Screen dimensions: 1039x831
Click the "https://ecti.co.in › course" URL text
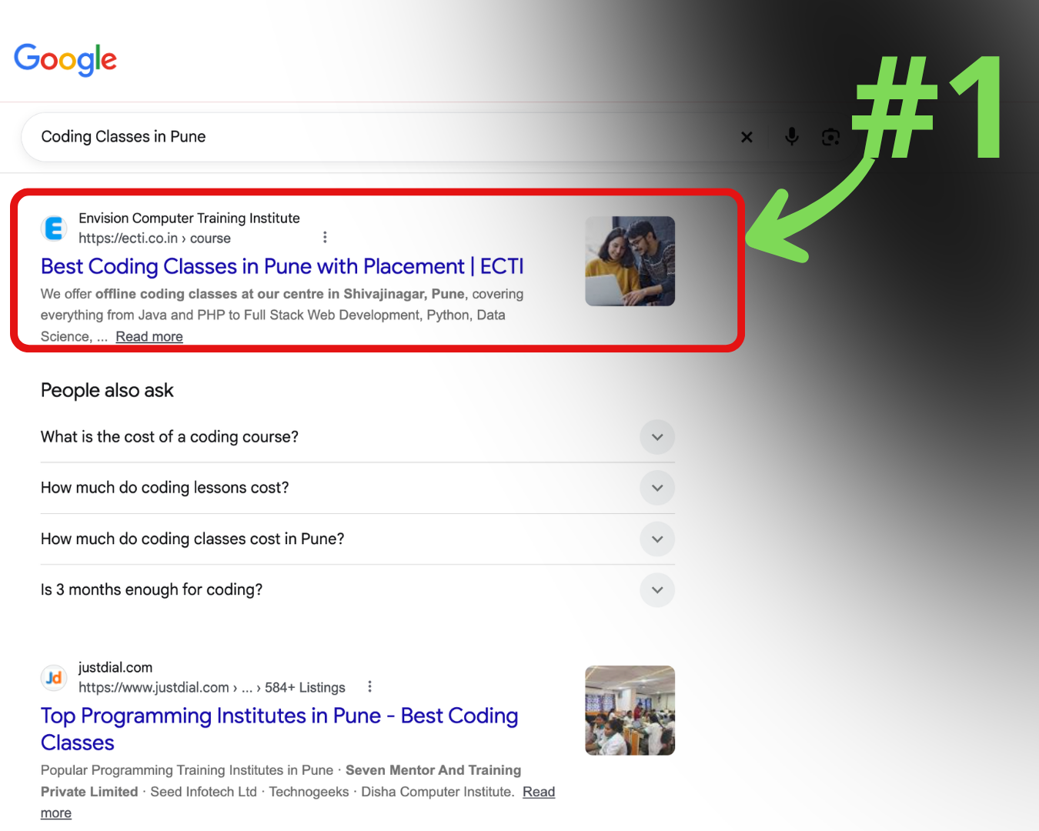pos(155,239)
